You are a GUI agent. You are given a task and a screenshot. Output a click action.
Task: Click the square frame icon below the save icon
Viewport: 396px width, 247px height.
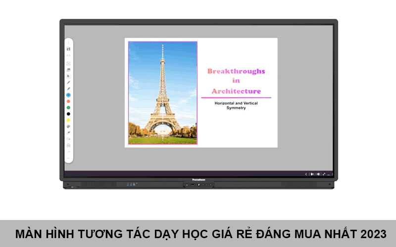point(68,64)
